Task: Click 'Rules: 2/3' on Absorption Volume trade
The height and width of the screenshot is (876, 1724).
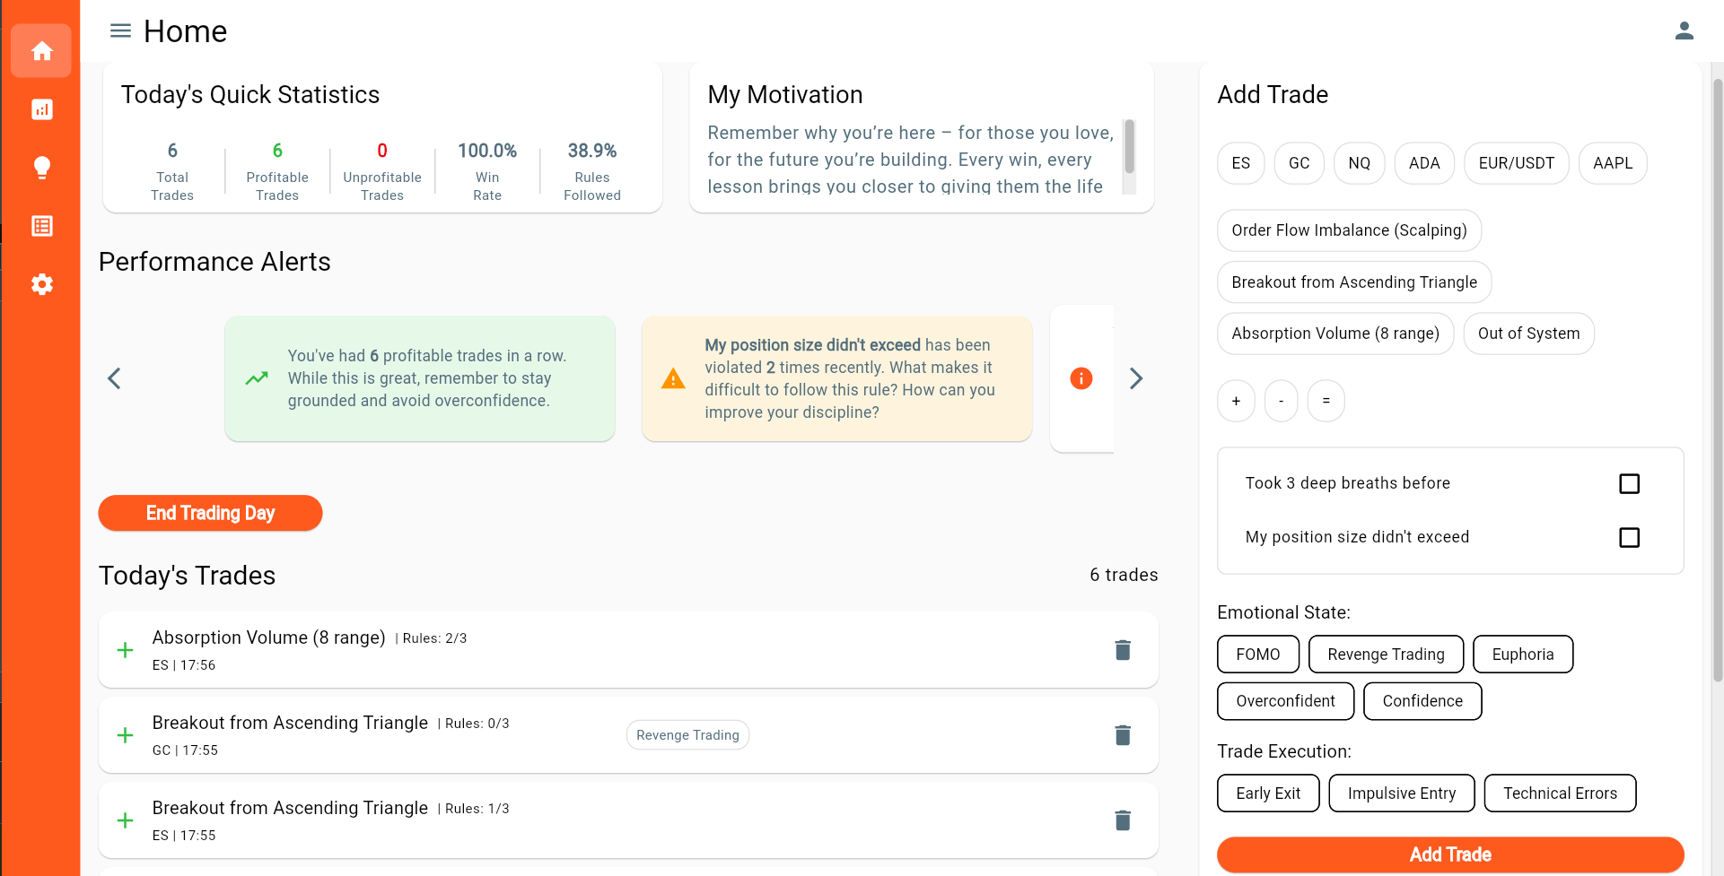Action: click(434, 638)
